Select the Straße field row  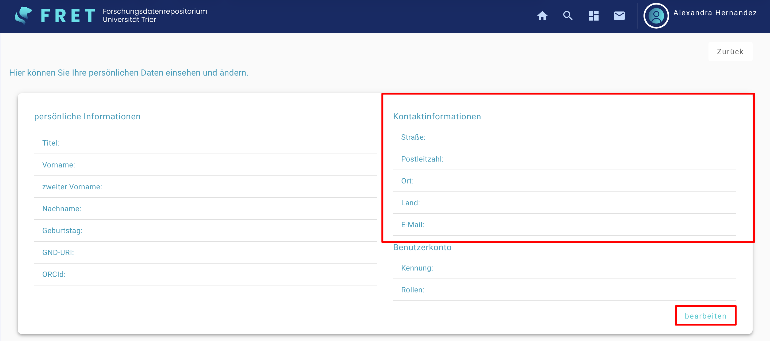pyautogui.click(x=564, y=137)
